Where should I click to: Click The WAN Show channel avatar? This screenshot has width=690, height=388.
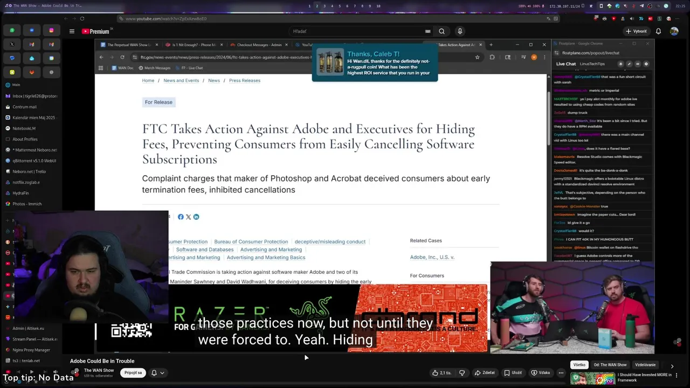pyautogui.click(x=75, y=372)
